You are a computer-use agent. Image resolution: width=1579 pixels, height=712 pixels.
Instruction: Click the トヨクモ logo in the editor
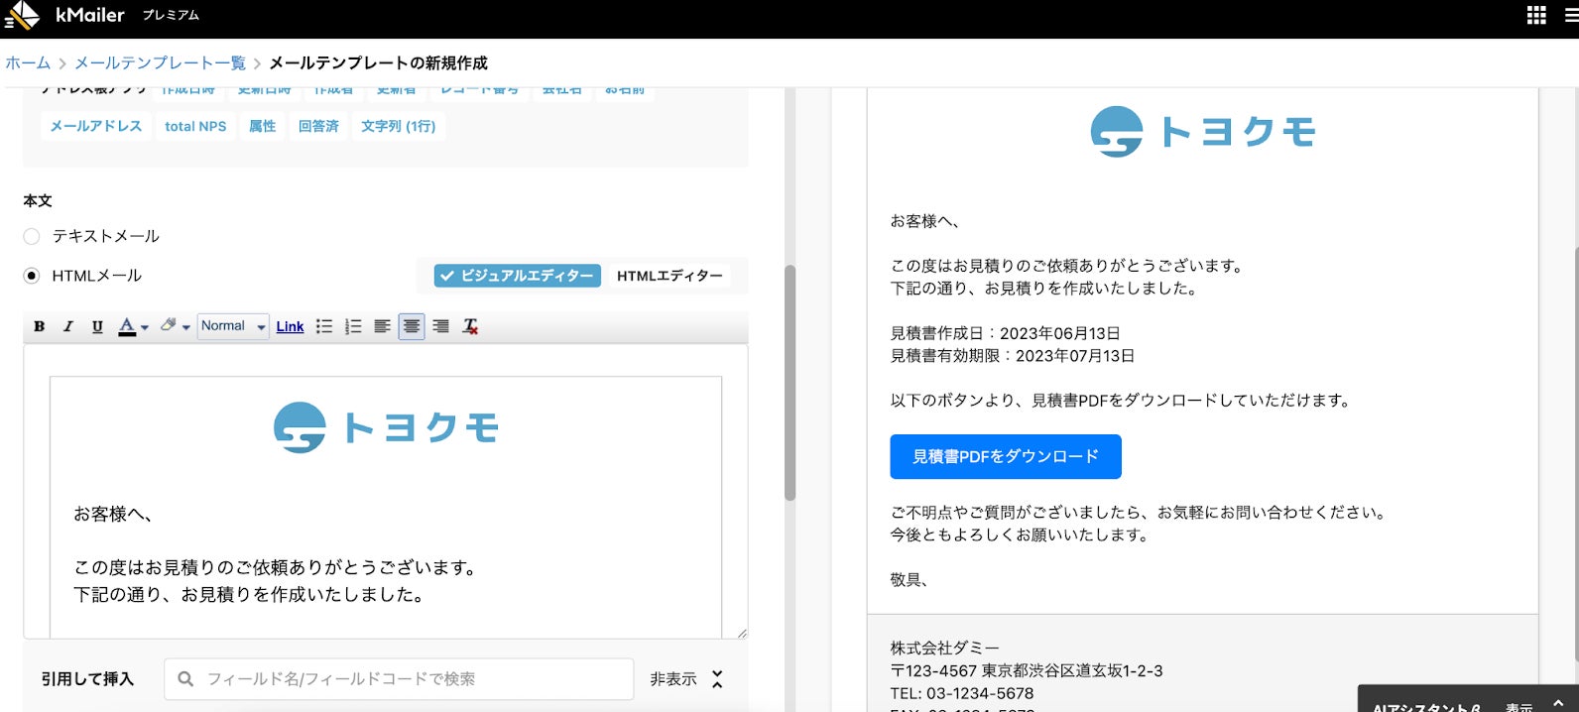tap(386, 427)
